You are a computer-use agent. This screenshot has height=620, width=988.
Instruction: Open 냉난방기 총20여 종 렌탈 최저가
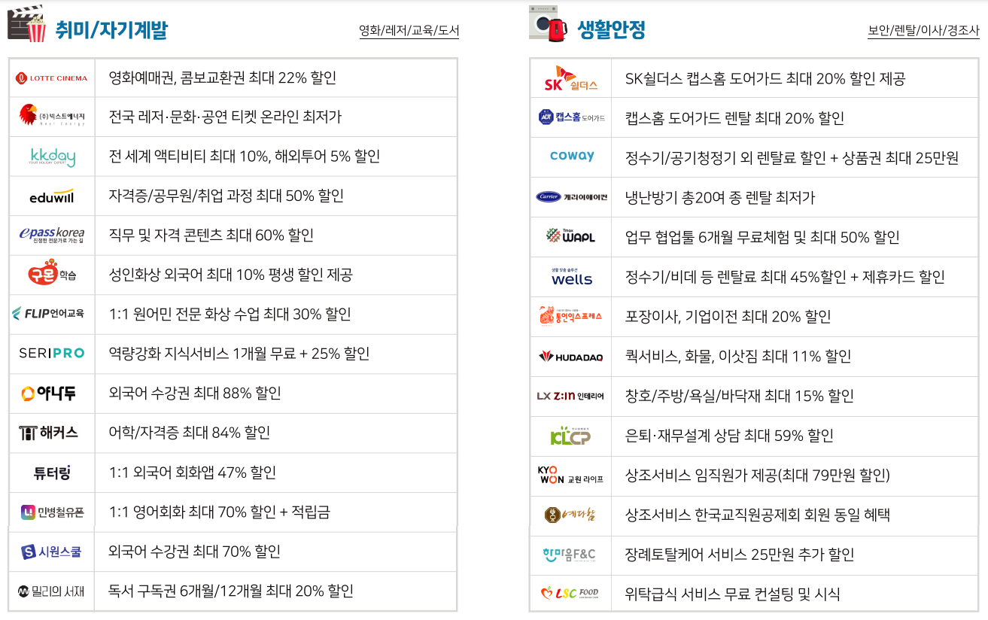[720, 198]
